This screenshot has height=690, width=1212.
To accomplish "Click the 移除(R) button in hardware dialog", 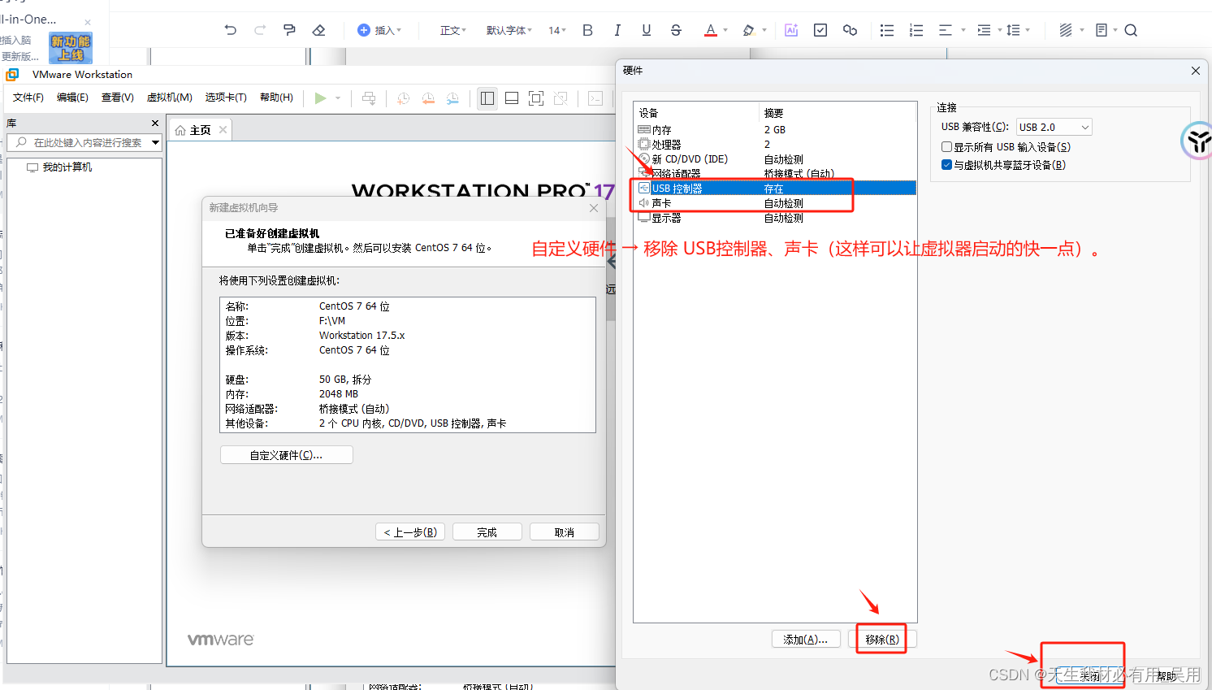I will pos(882,640).
